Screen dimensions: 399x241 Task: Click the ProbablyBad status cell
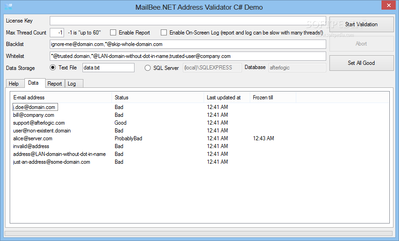(128, 138)
